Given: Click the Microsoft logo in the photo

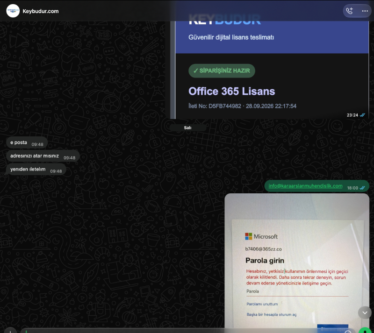Looking at the screenshot, I should tap(261, 236).
